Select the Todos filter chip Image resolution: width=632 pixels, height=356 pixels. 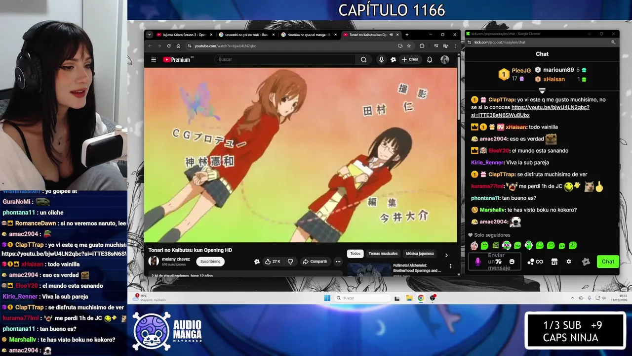coord(355,254)
